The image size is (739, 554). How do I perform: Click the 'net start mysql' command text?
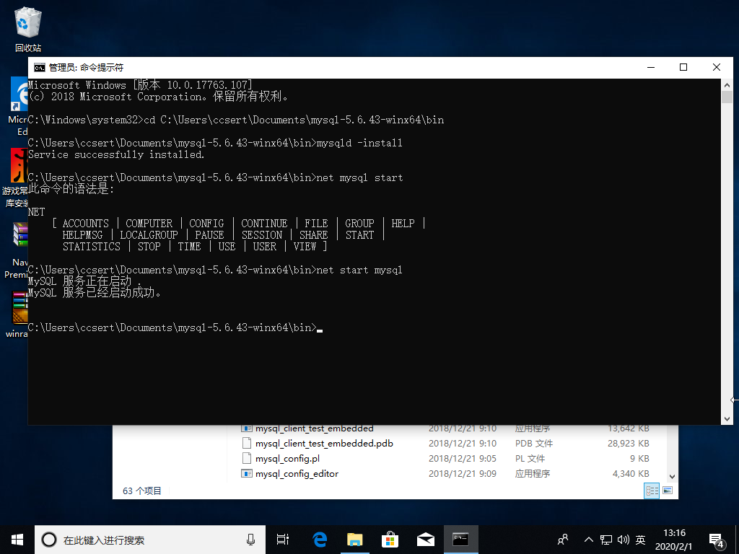click(x=359, y=270)
